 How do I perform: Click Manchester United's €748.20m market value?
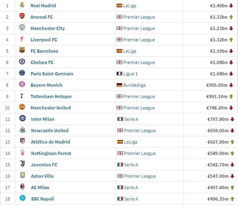[x=217, y=108]
